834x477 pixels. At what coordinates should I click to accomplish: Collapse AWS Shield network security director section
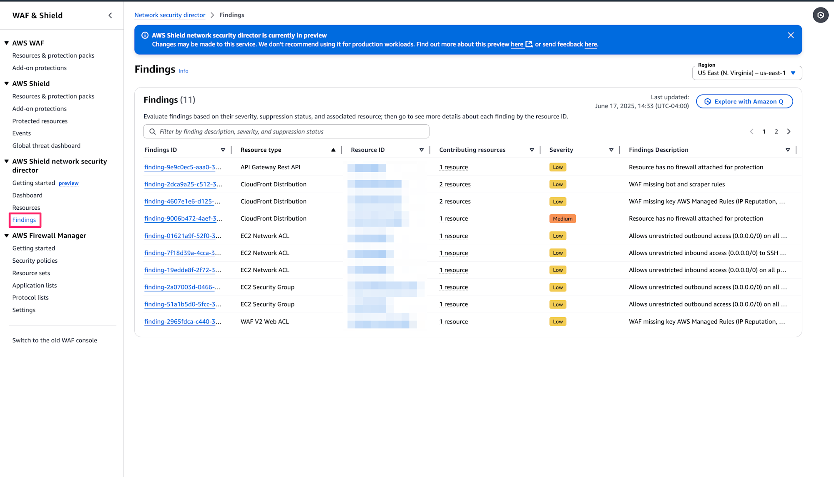pos(7,161)
